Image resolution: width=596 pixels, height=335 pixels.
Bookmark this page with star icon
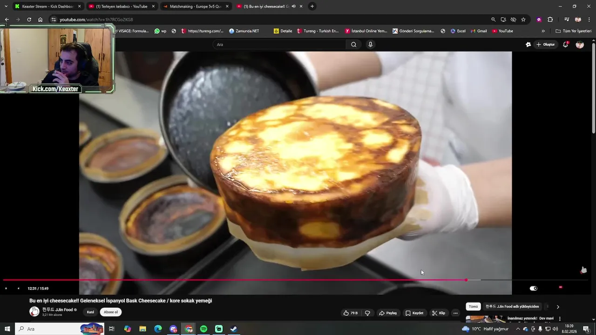[523, 20]
